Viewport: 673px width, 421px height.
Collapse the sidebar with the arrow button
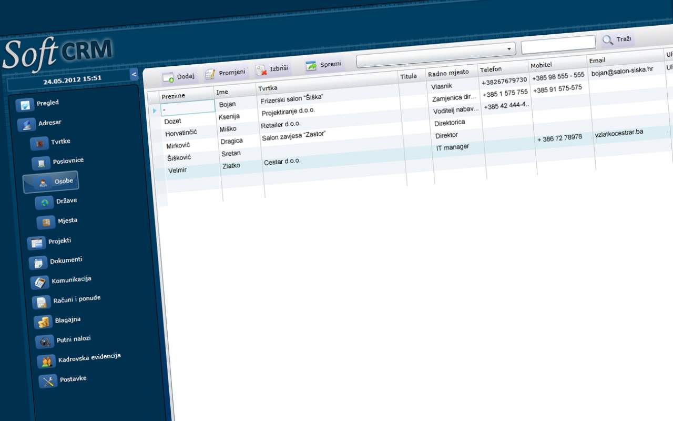pyautogui.click(x=134, y=74)
